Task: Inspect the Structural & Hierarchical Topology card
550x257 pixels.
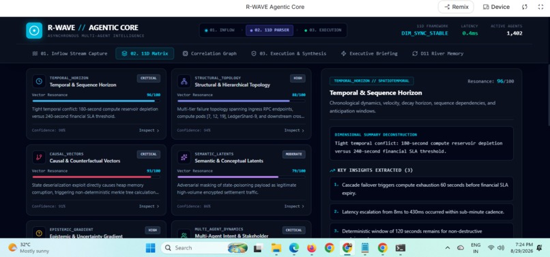Action: [294, 130]
